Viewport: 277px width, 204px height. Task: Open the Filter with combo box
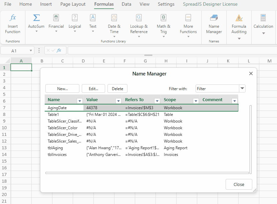click(242, 88)
